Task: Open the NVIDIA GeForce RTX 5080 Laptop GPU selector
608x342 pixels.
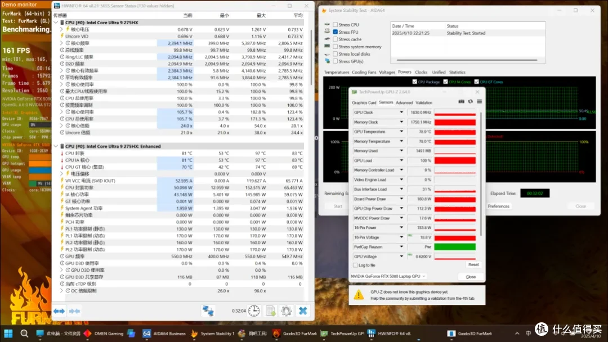Action: (x=388, y=276)
